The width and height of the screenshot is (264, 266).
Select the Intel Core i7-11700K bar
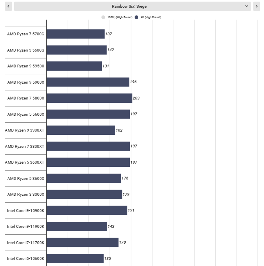click(82, 242)
